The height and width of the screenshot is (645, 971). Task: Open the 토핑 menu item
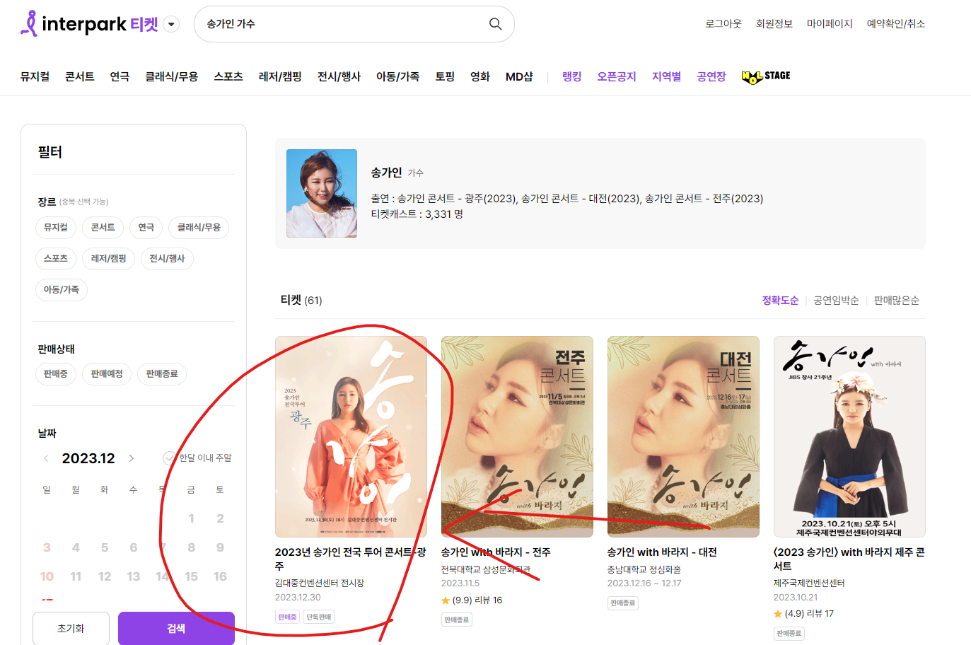(445, 76)
